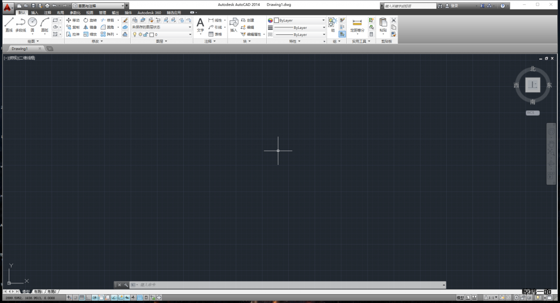Click the Paste (粘贴) clipboard icon
This screenshot has width=560, height=303.
click(383, 25)
